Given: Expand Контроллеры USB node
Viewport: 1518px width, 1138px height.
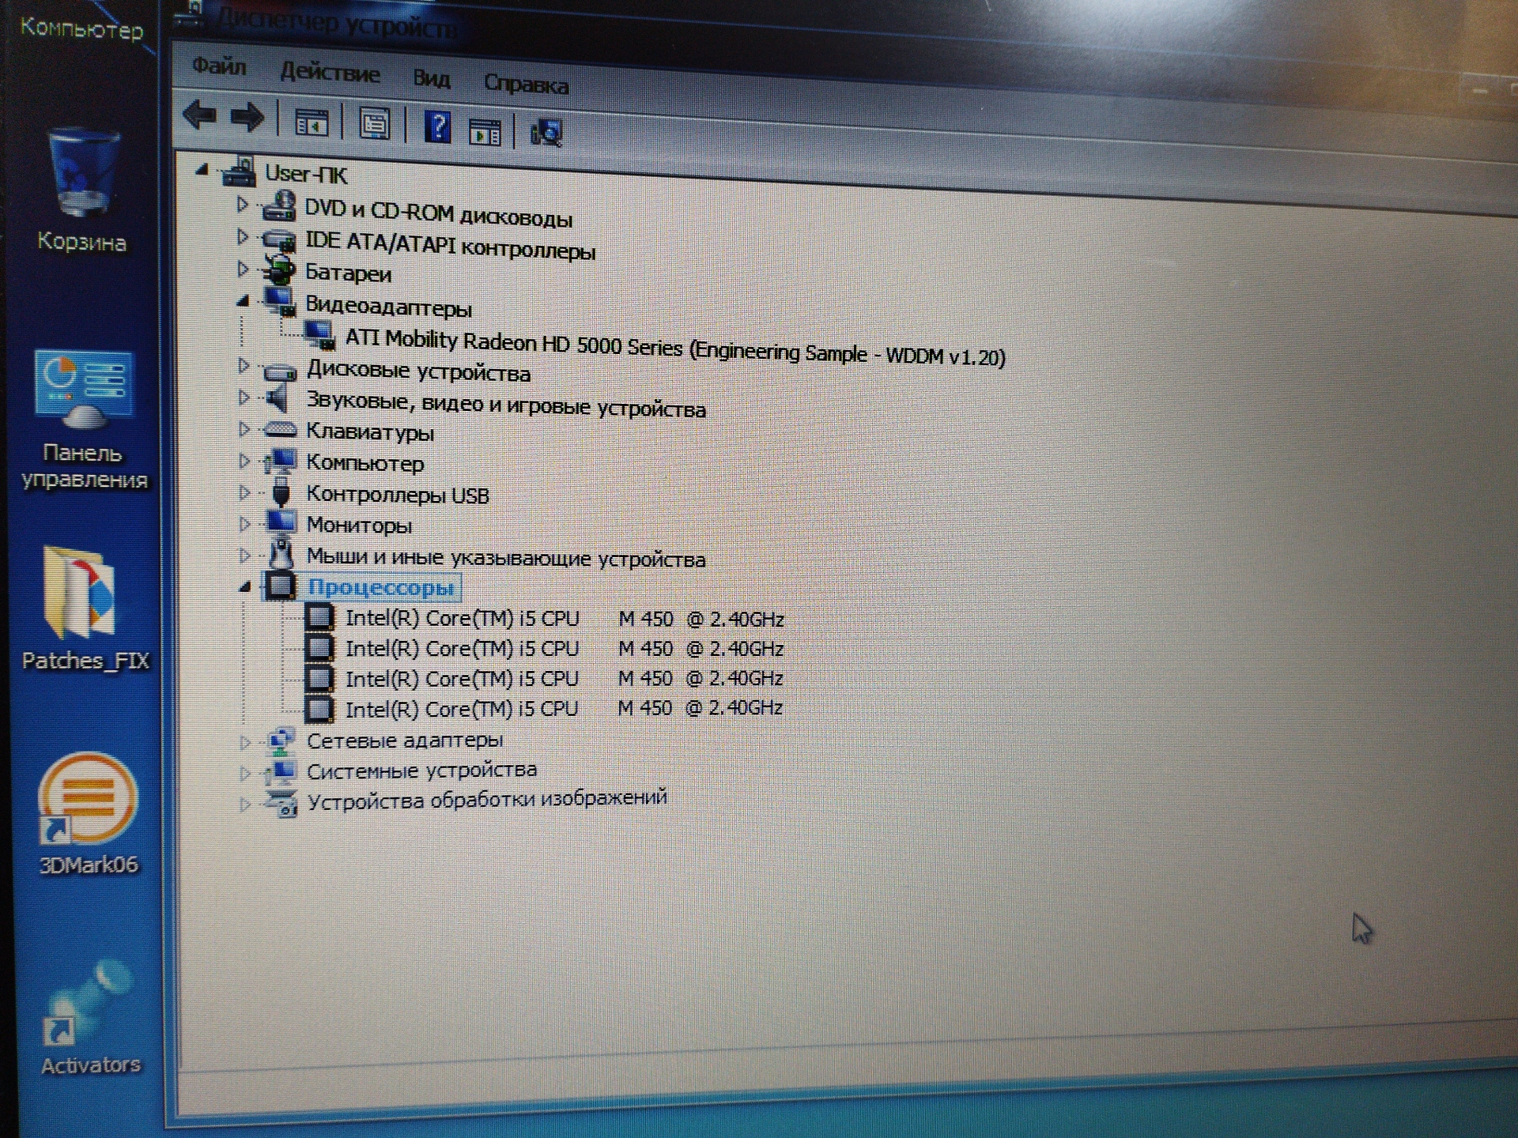Looking at the screenshot, I should pos(244,492).
